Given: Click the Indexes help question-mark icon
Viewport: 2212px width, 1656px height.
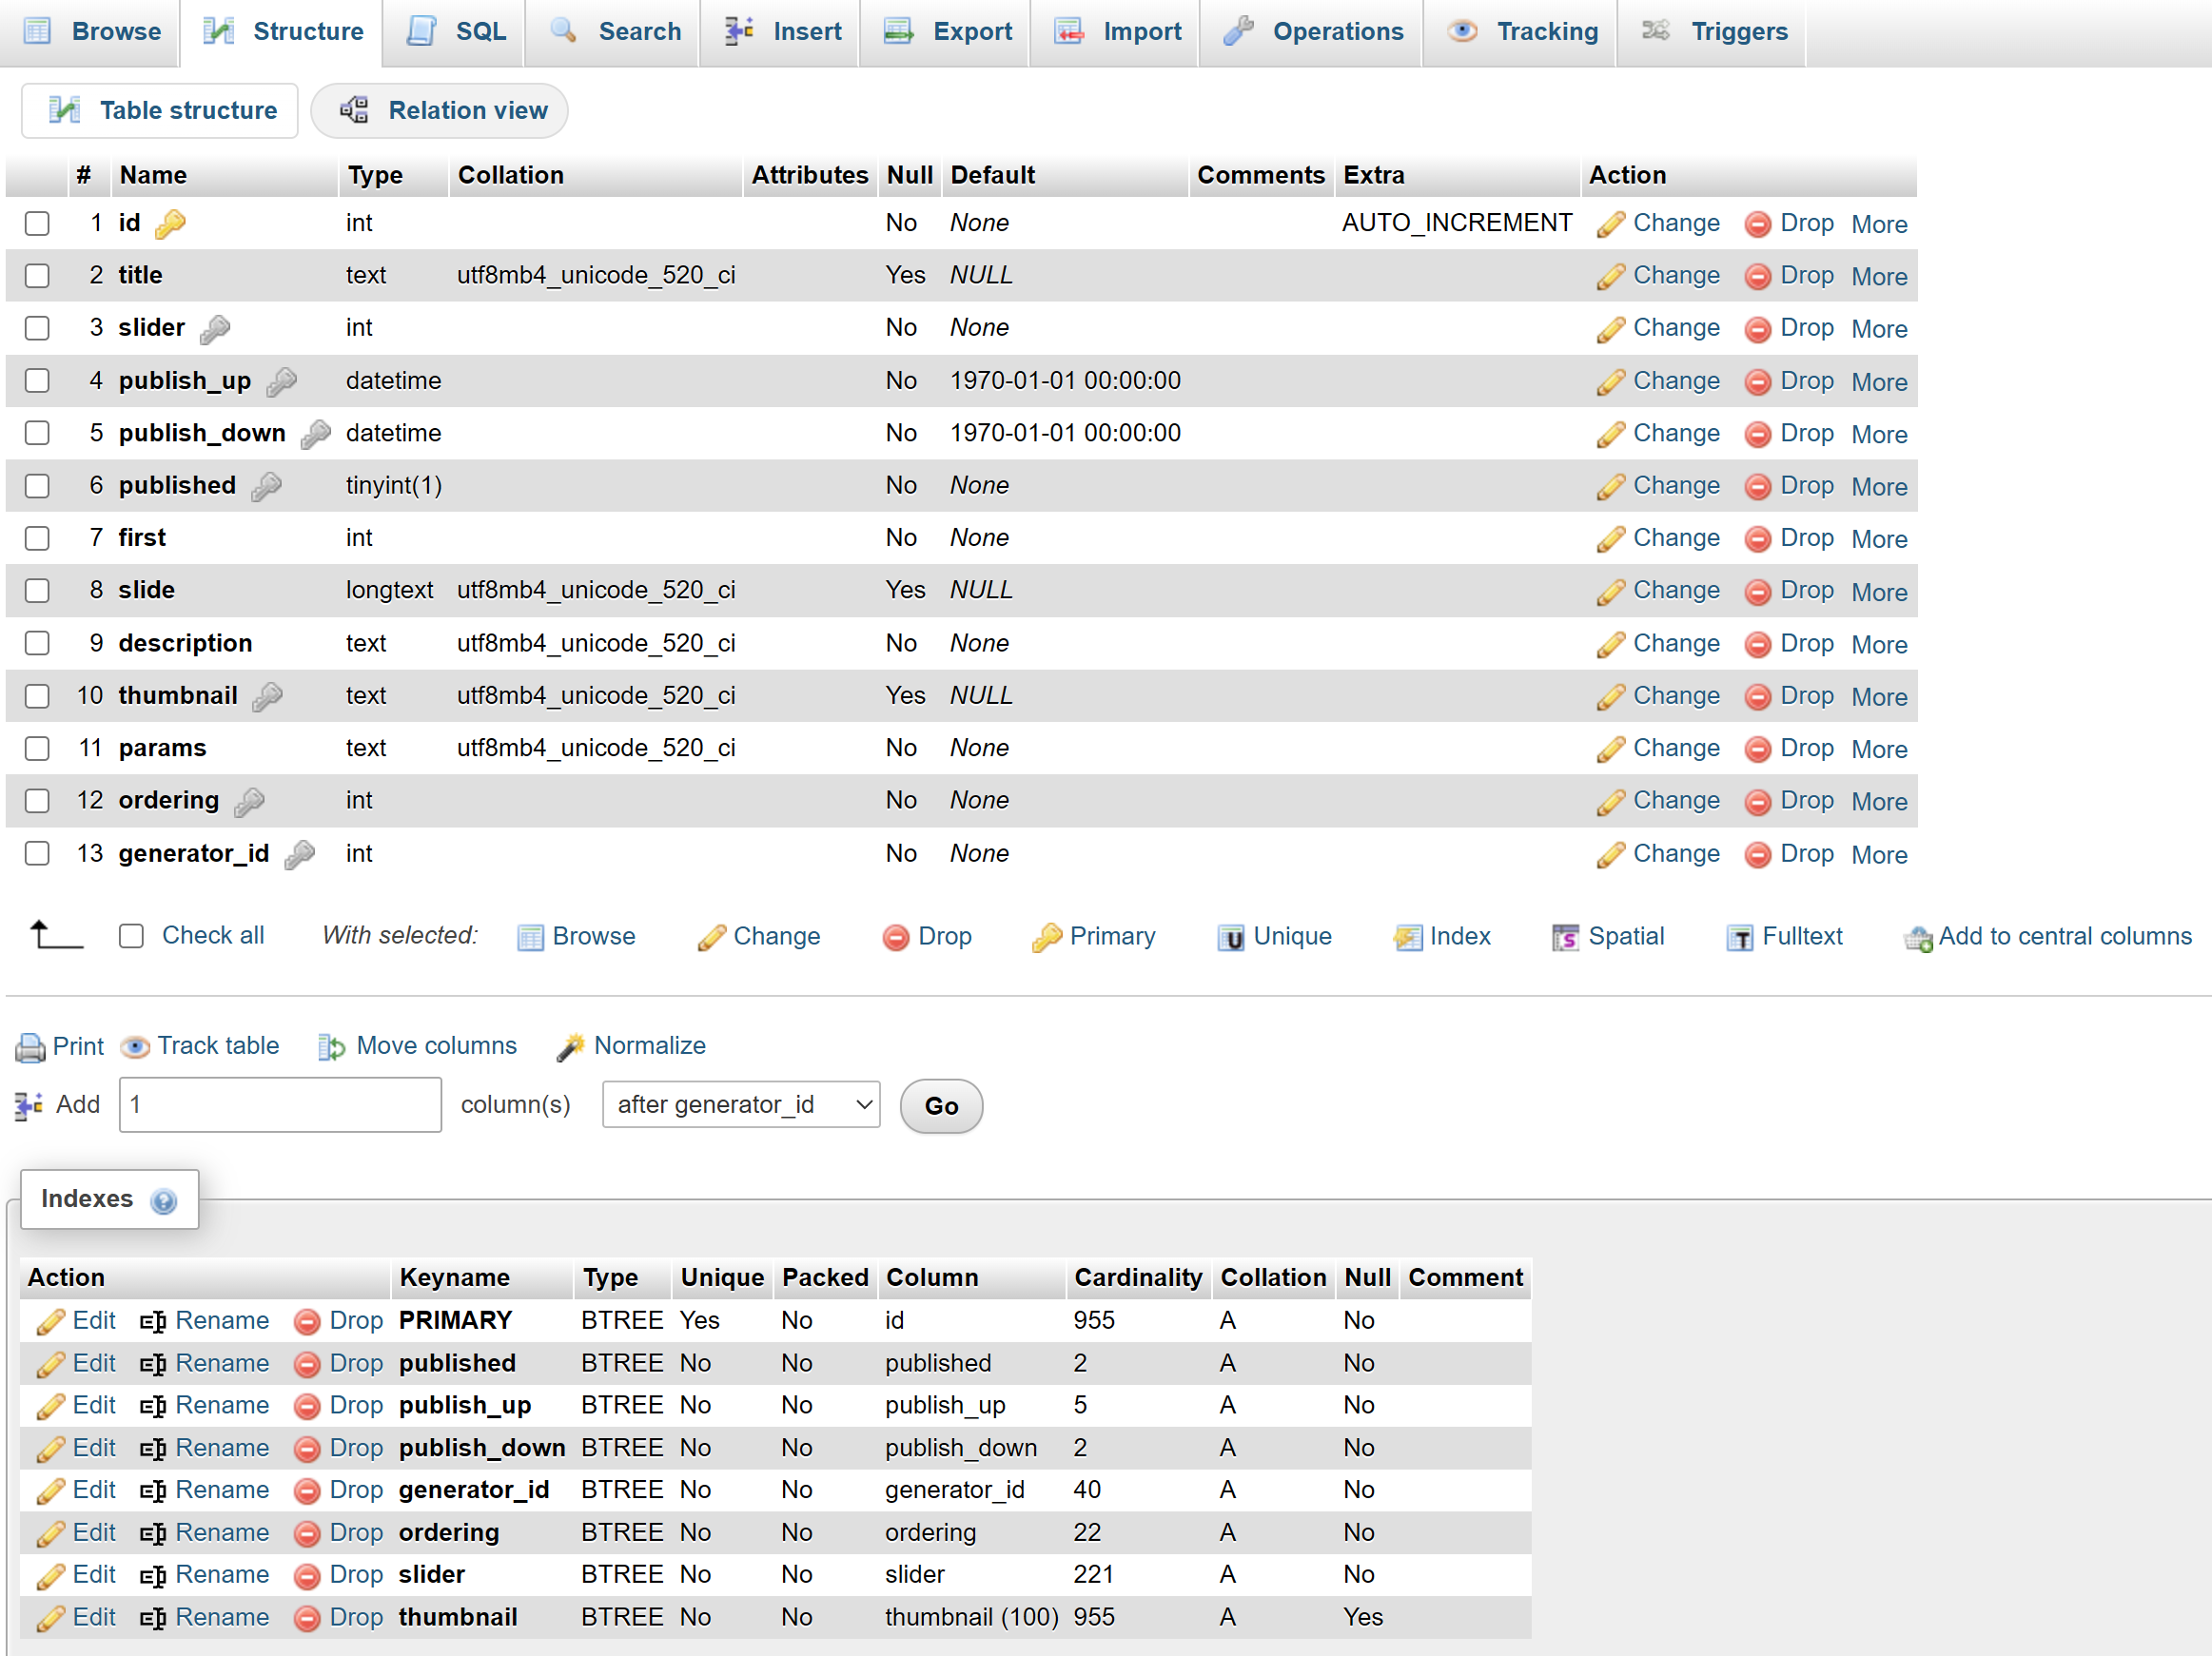Looking at the screenshot, I should tap(163, 1201).
